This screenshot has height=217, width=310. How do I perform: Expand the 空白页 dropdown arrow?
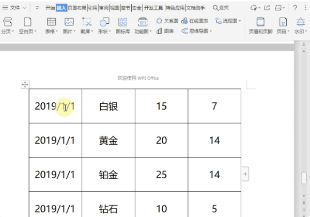pyautogui.click(x=35, y=31)
